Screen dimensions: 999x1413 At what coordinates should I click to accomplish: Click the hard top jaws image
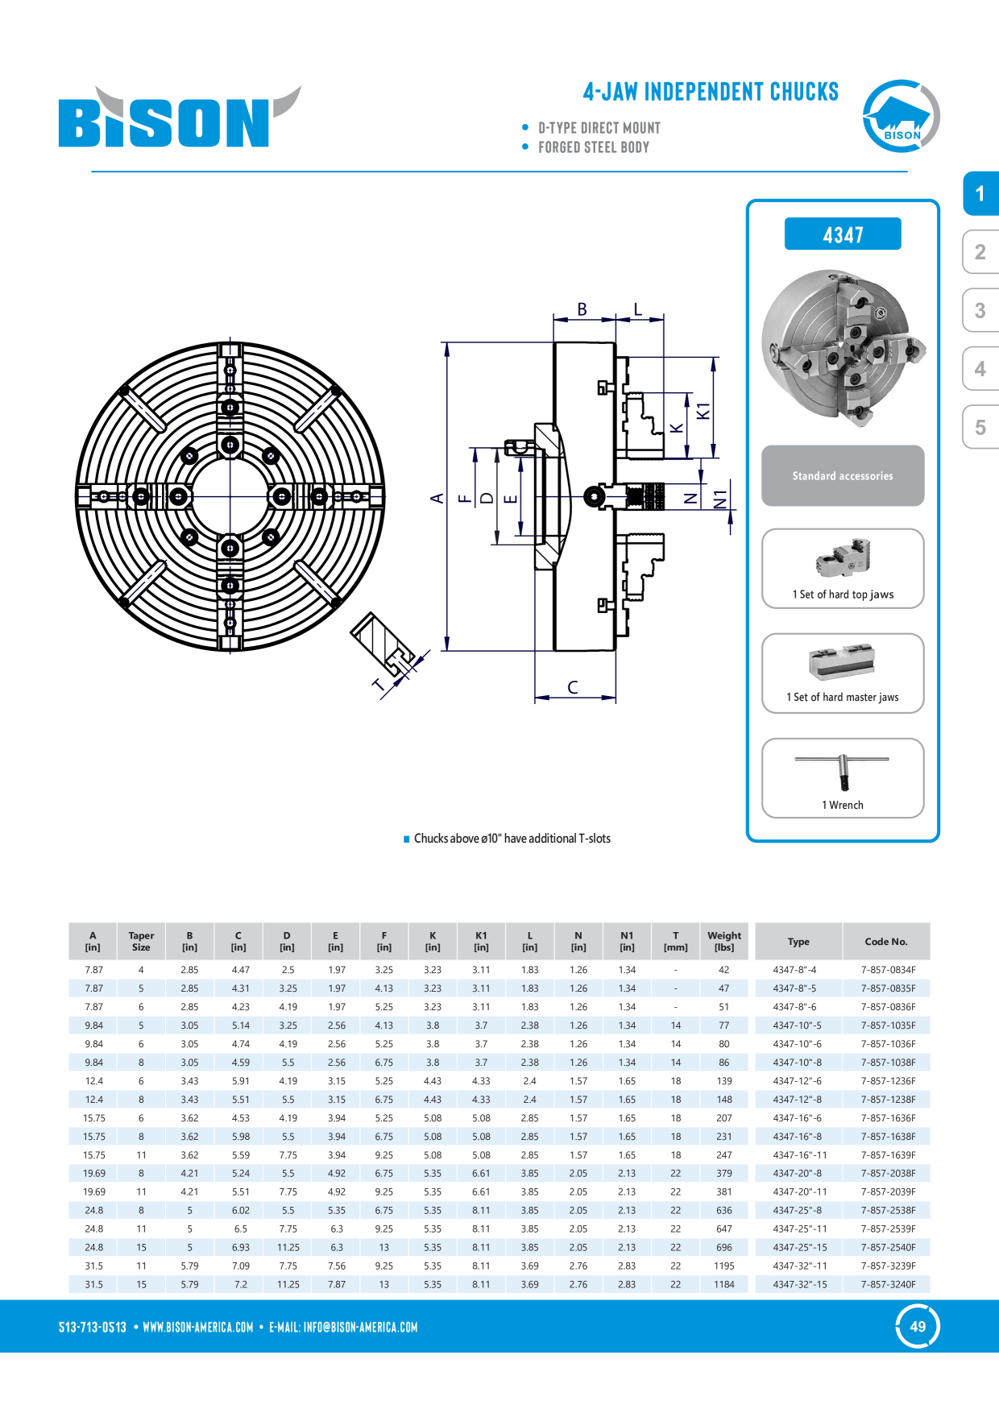(844, 558)
